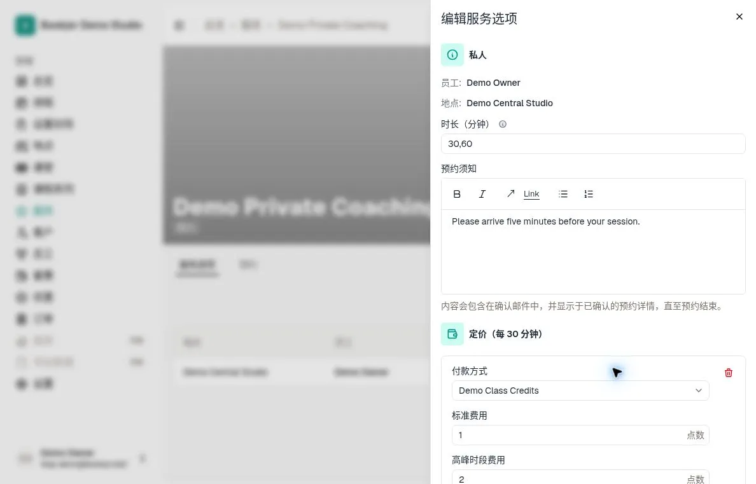Click the 预约须知 text area
Screen dimensions: 756x484
(x=593, y=251)
